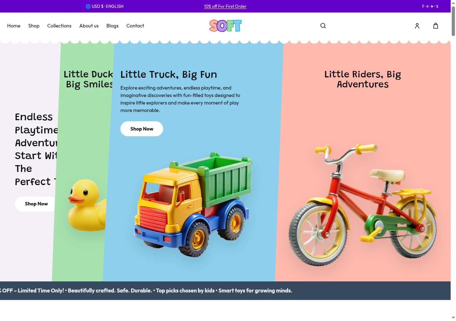The image size is (456, 321).
Task: Open the shopping bag cart icon
Action: pos(436,26)
